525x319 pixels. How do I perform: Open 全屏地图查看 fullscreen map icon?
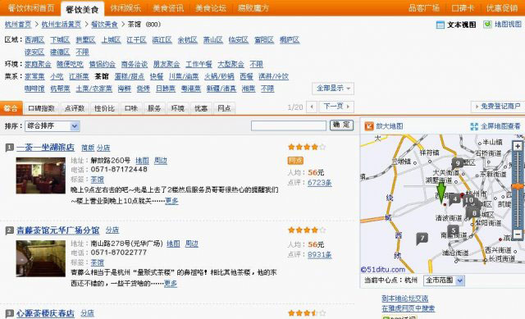[474, 126]
